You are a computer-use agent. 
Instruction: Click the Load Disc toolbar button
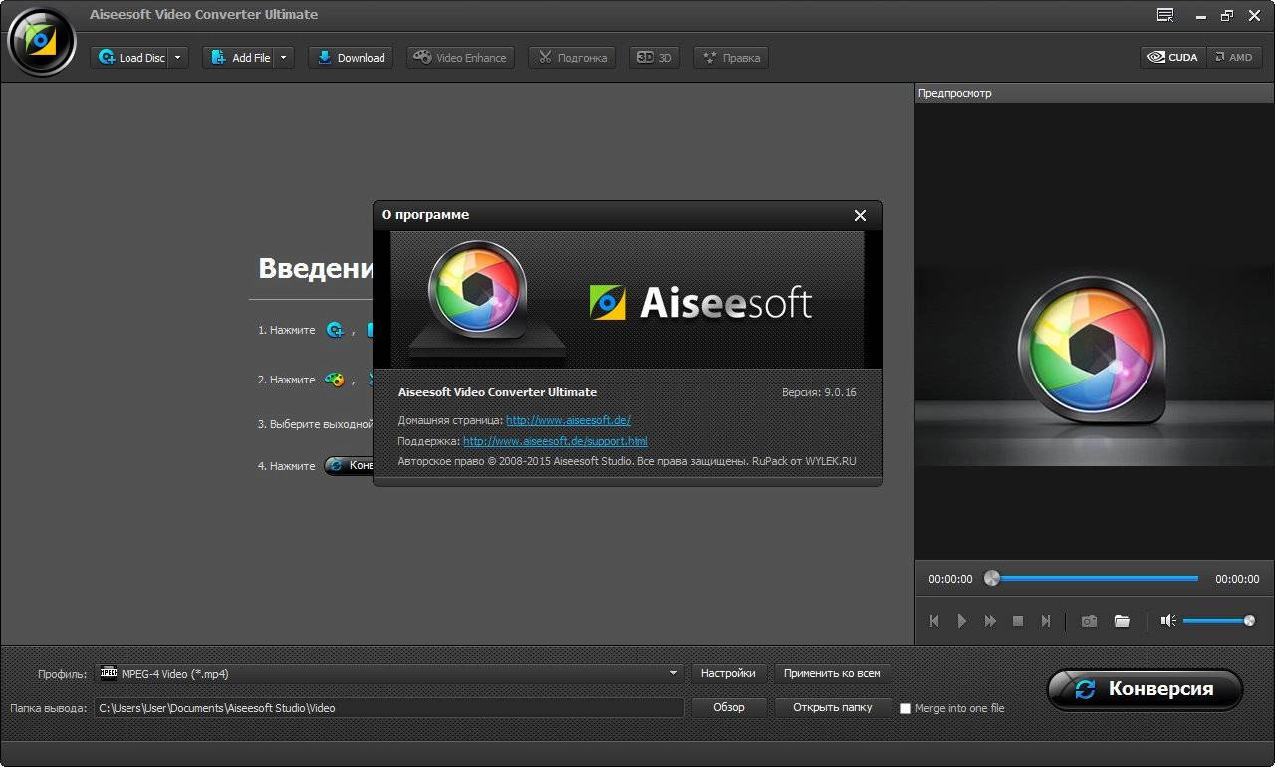point(130,58)
